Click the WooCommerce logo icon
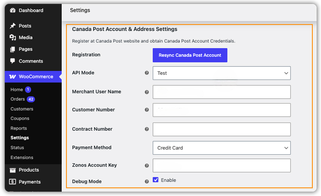The height and width of the screenshot is (196, 321). [12, 76]
